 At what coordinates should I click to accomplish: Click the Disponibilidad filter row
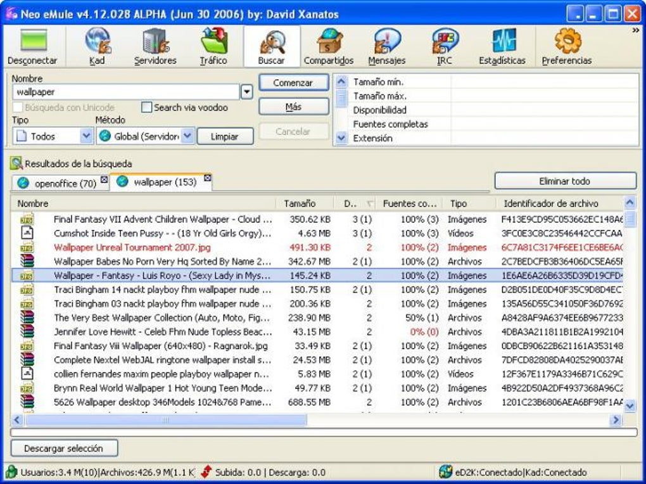coord(493,110)
